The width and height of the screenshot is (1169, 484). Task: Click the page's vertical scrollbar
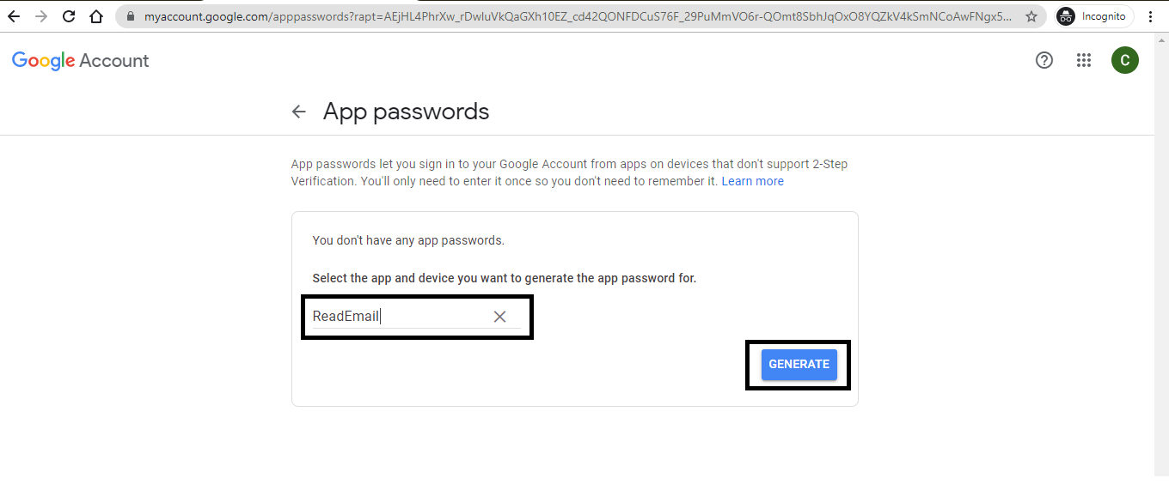[x=1161, y=257]
